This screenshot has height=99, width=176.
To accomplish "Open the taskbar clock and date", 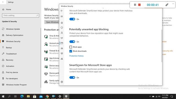I will (x=165, y=97).
